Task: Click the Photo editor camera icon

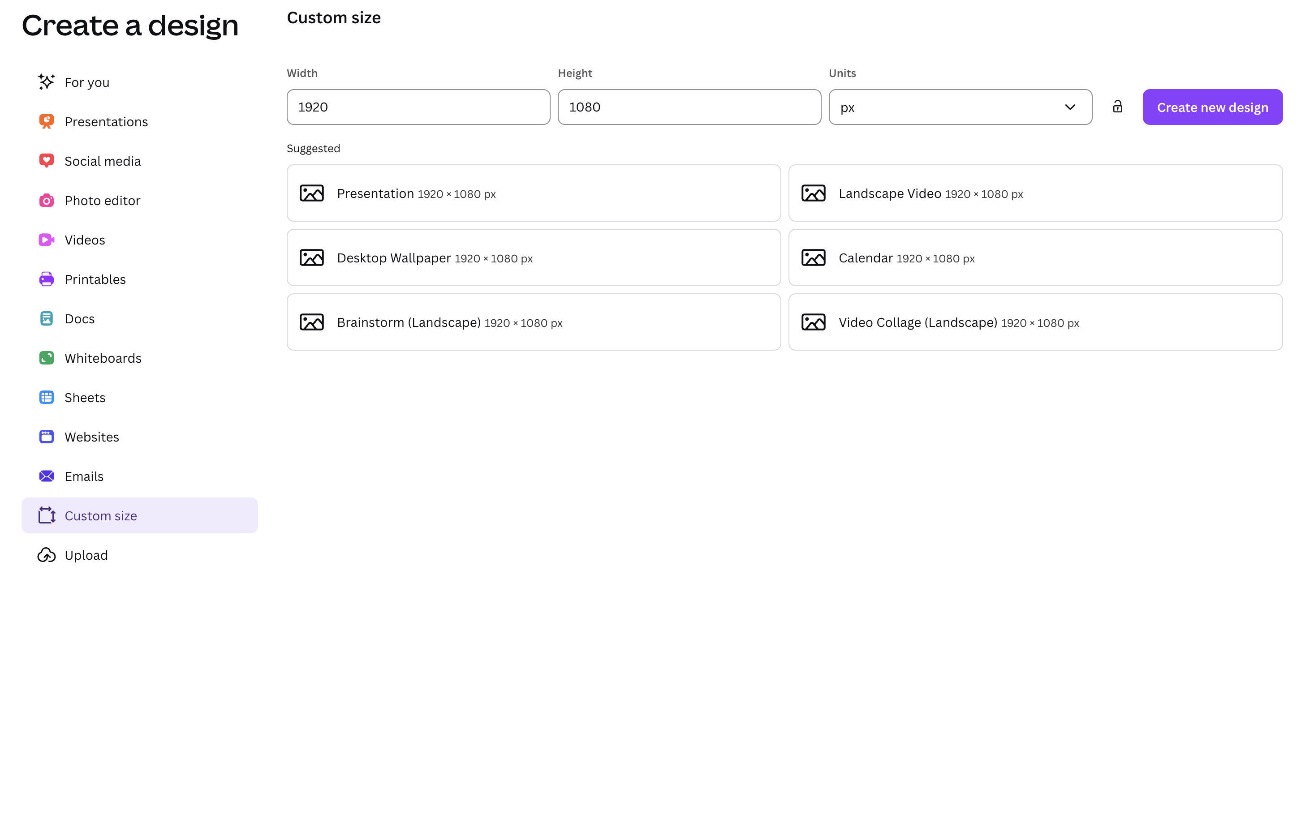Action: tap(47, 201)
